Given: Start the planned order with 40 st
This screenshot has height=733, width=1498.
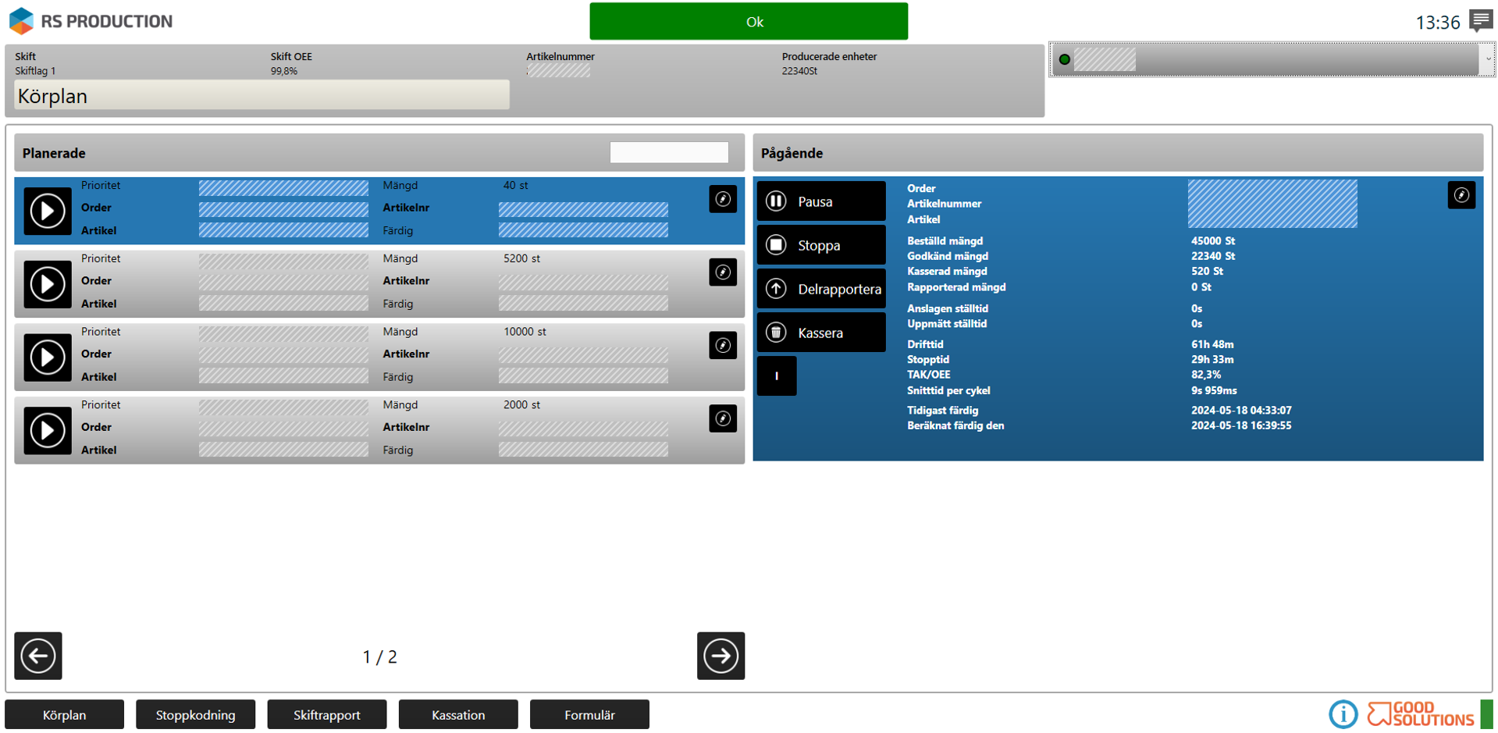Looking at the screenshot, I should tap(47, 211).
